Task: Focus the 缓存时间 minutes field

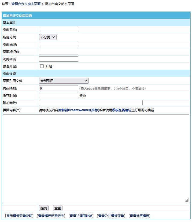Action: tap(58, 95)
